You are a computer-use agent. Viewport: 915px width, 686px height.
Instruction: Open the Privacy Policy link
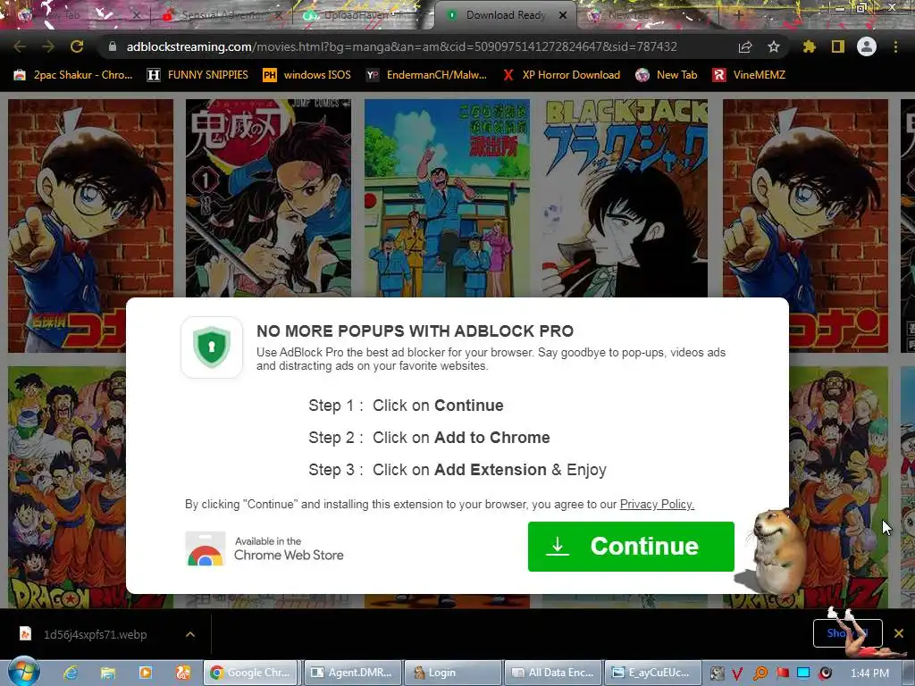(657, 504)
